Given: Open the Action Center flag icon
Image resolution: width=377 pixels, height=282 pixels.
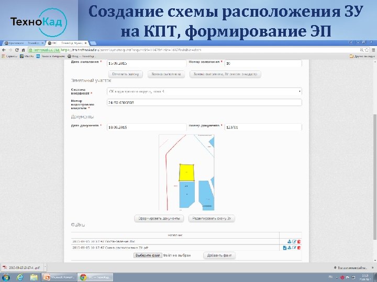Looking at the screenshot, I should tap(348, 277).
